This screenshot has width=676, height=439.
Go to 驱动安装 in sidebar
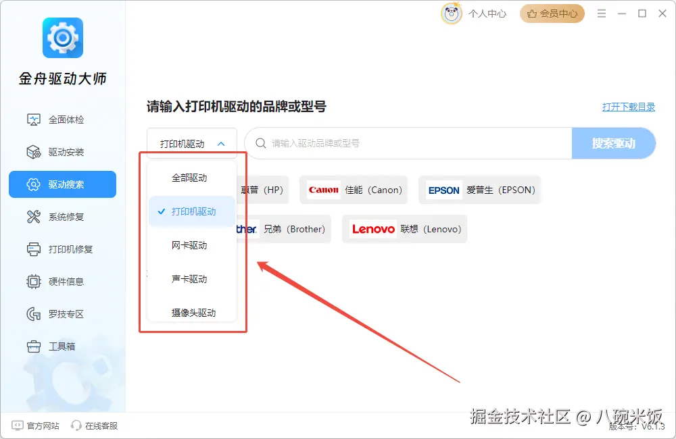(62, 152)
